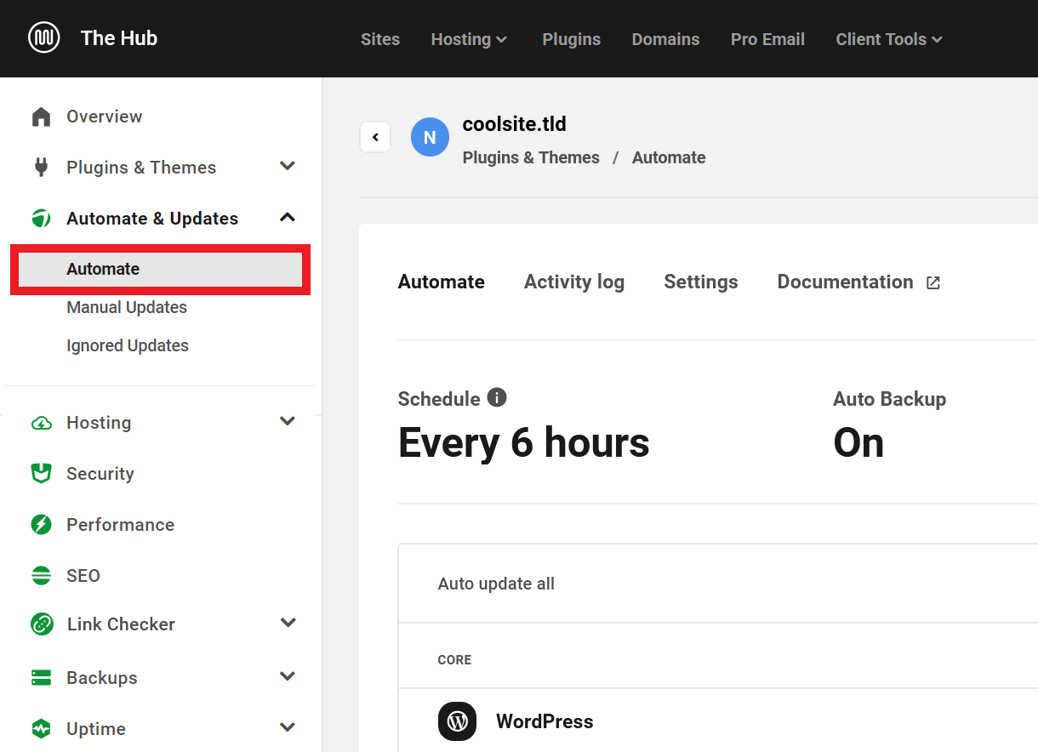Image resolution: width=1038 pixels, height=752 pixels.
Task: Click the Plugins & Themes breadcrumb link
Action: pos(531,157)
